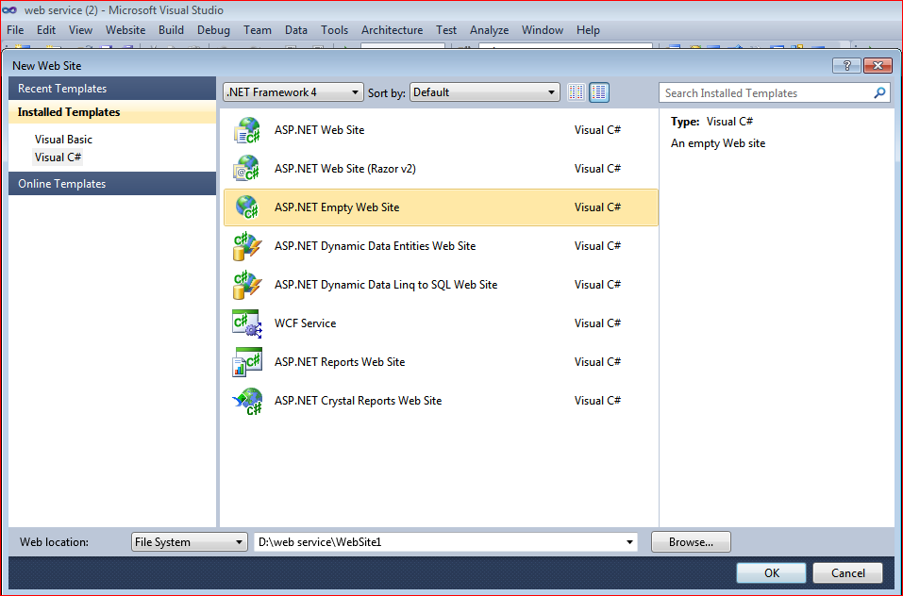Image resolution: width=903 pixels, height=596 pixels.
Task: Select Visual C# in the templates tree
Action: [x=58, y=157]
